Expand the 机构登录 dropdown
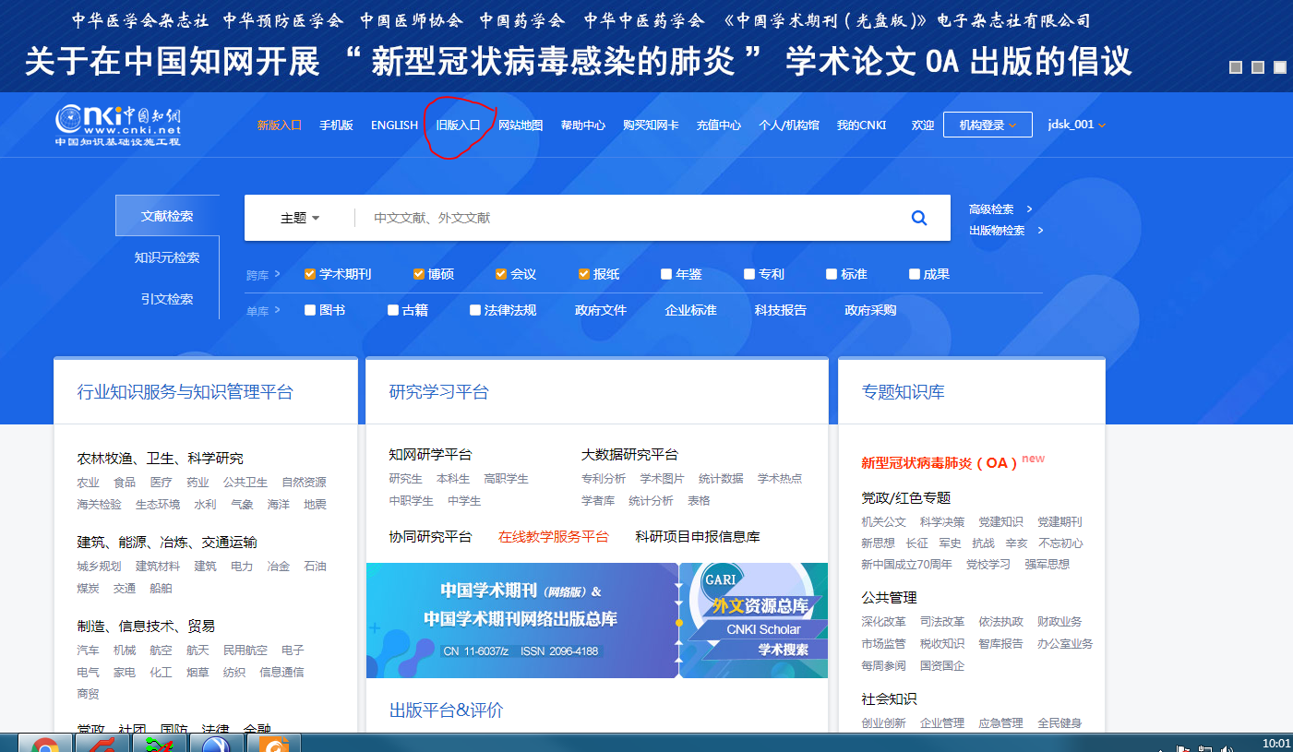Image resolution: width=1293 pixels, height=752 pixels. tap(988, 125)
